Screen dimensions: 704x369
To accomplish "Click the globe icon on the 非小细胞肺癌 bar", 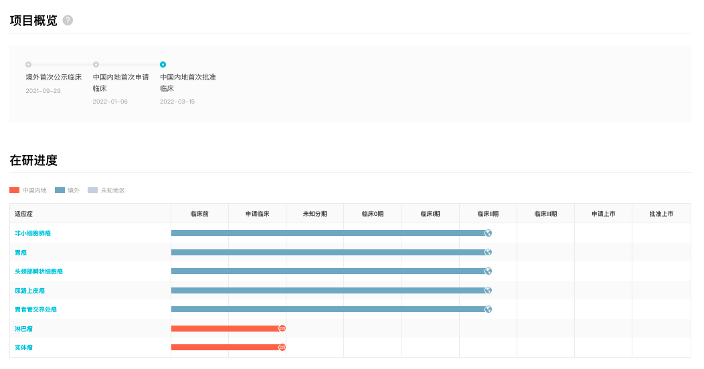I will [489, 233].
